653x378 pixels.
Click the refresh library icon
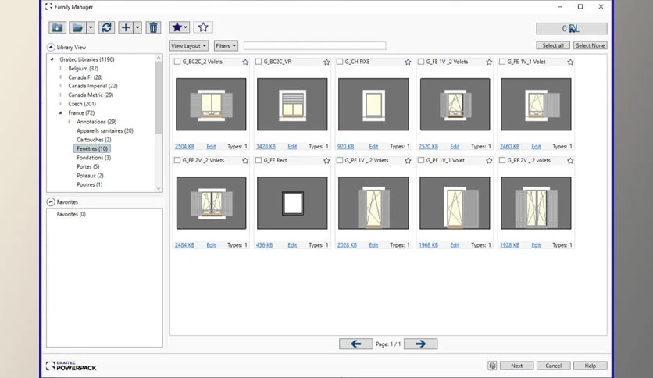(106, 27)
